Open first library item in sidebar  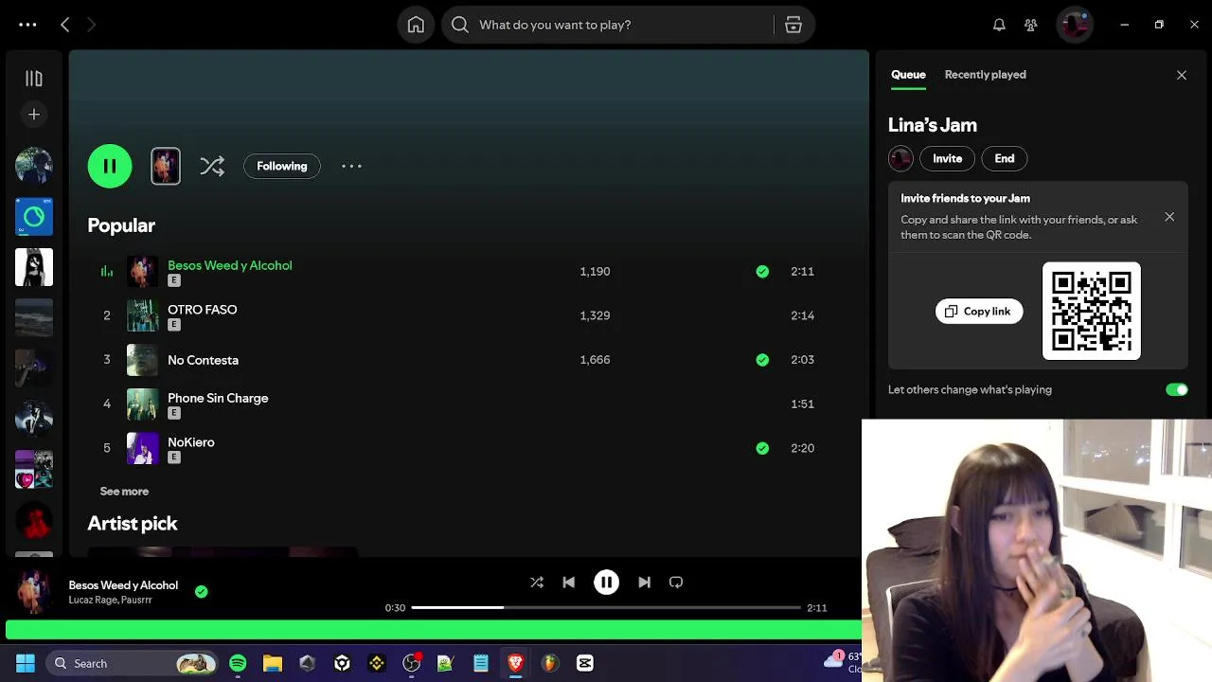[34, 166]
